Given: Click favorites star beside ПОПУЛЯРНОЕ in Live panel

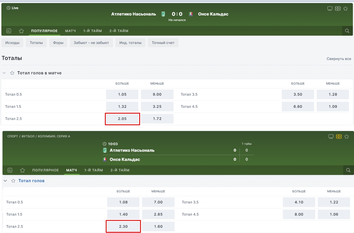Looking at the screenshot, I should [21, 31].
